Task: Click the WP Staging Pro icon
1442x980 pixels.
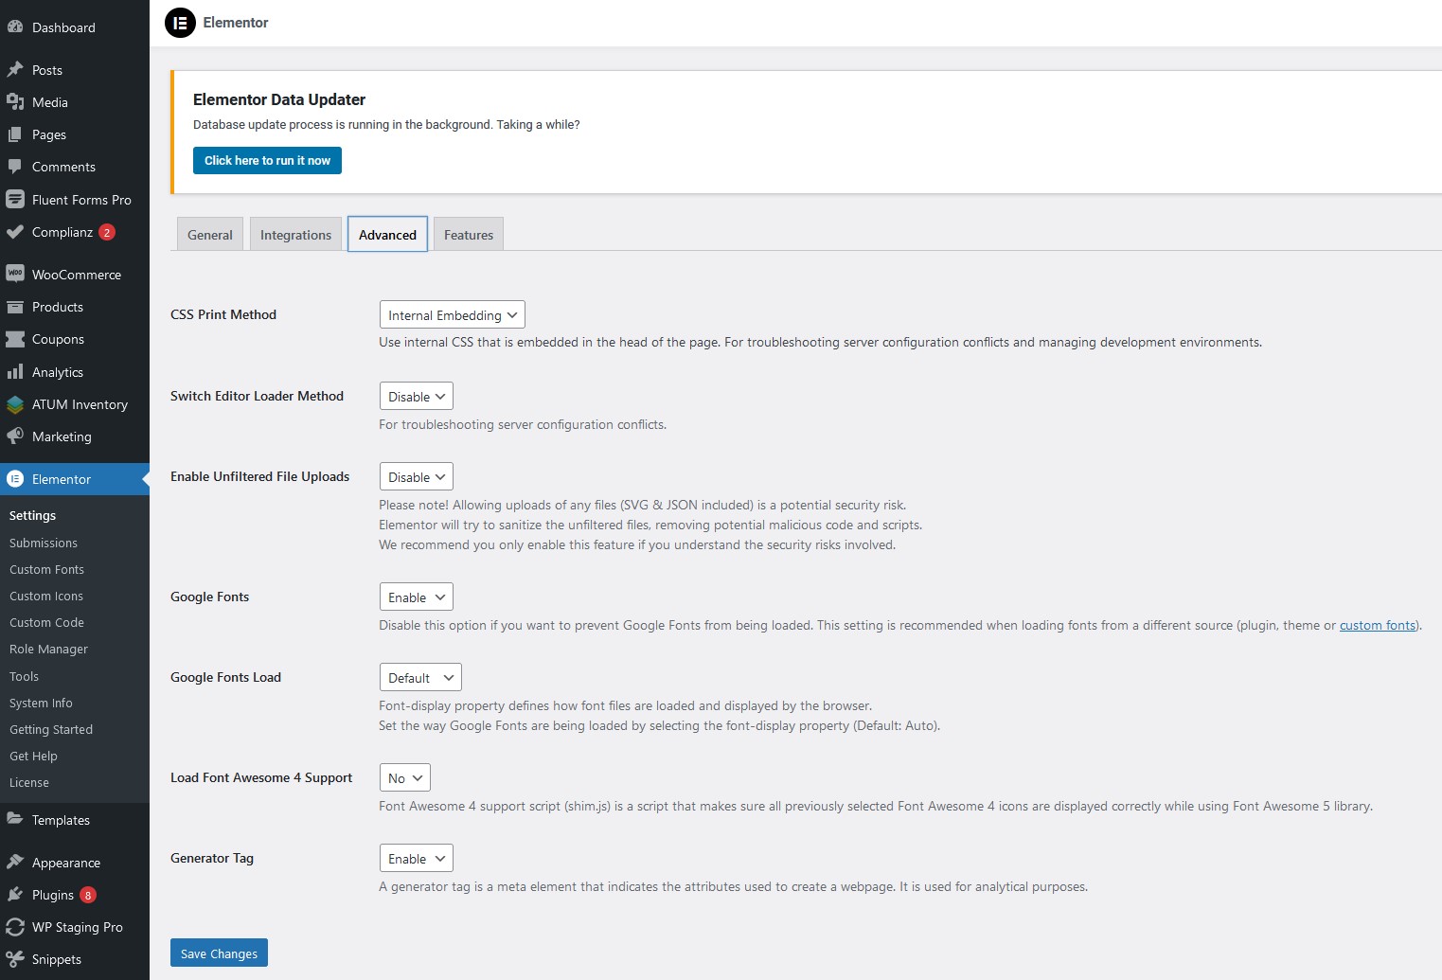Action: click(x=15, y=927)
